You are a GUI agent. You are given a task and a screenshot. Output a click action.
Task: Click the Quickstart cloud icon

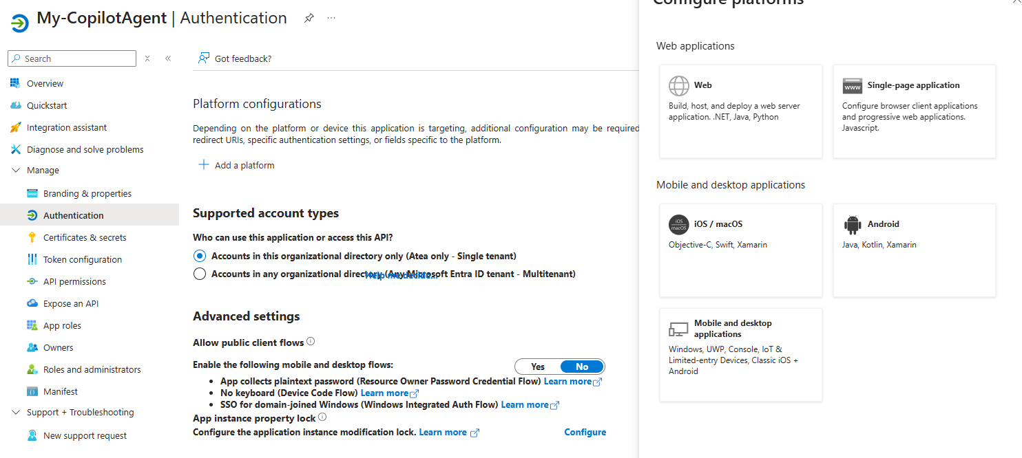click(x=15, y=105)
